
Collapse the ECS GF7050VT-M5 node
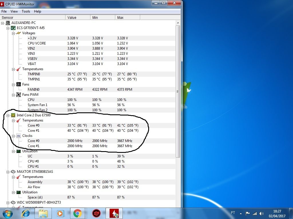(x=8, y=28)
